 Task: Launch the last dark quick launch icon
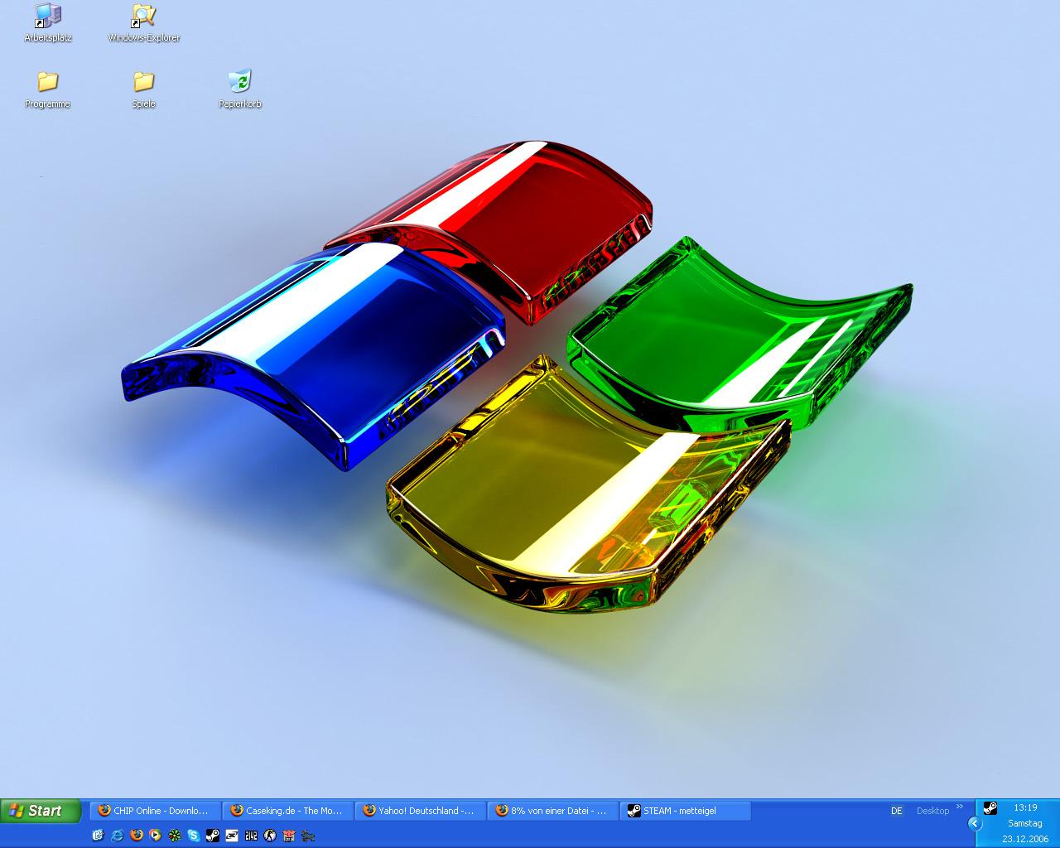click(308, 836)
